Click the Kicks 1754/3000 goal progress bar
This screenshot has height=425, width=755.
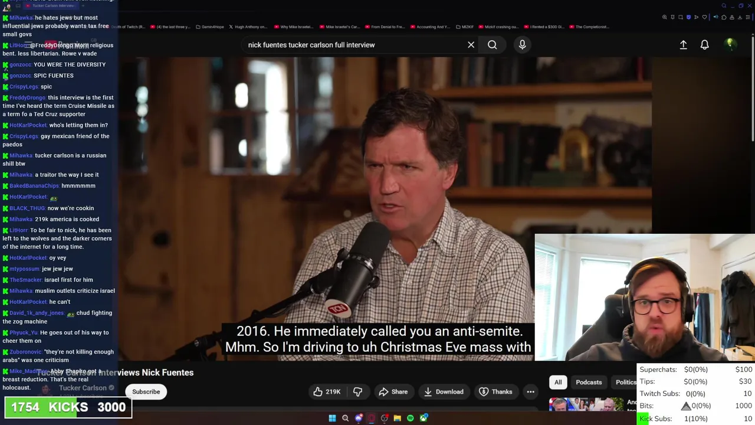coord(68,407)
